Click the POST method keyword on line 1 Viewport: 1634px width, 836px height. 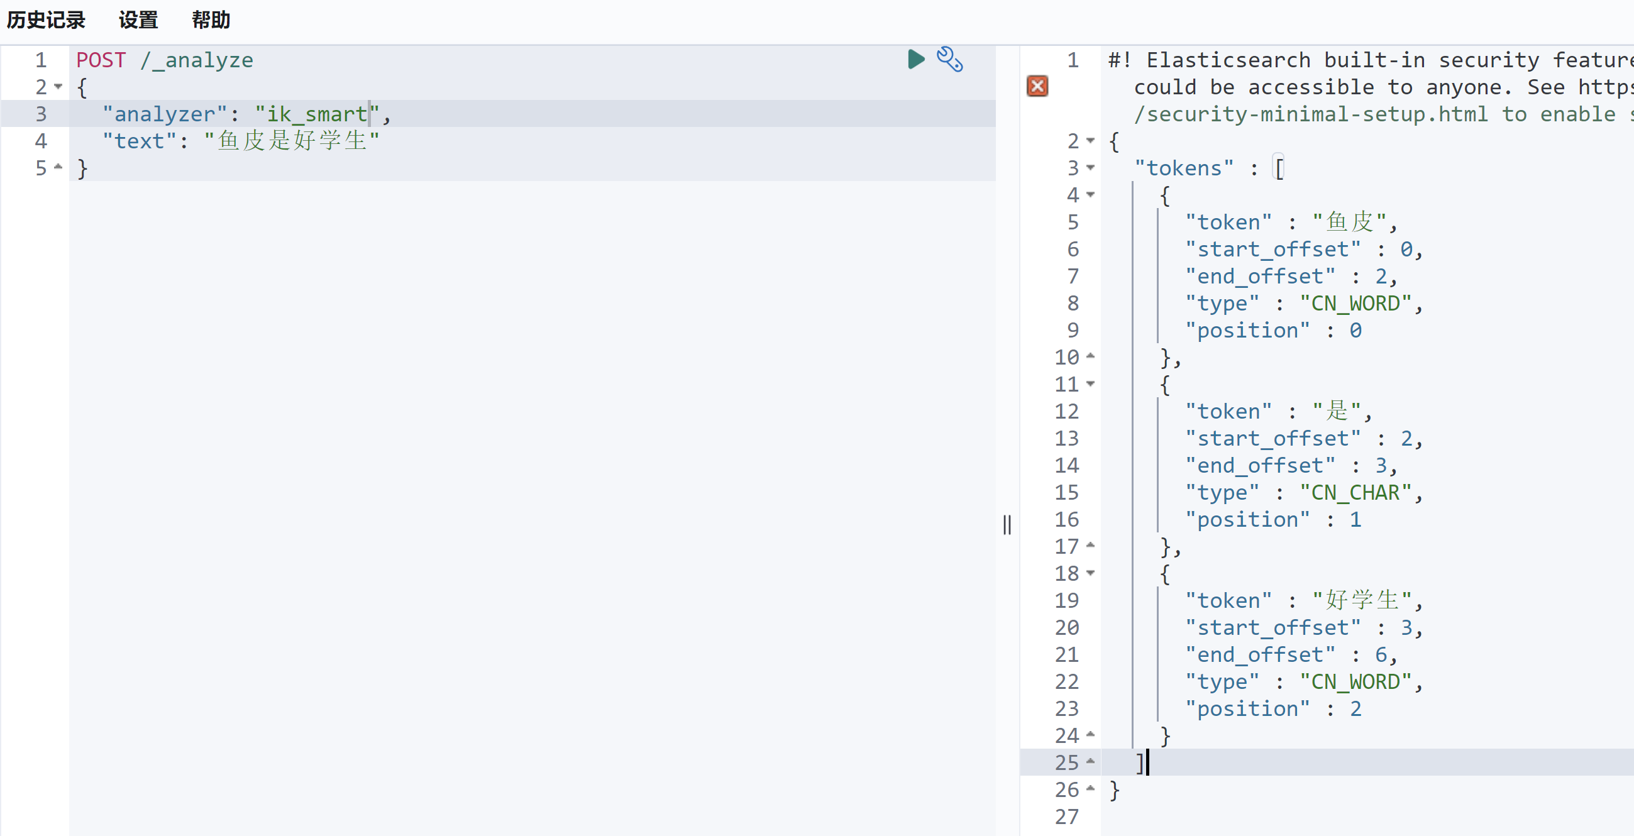101,60
